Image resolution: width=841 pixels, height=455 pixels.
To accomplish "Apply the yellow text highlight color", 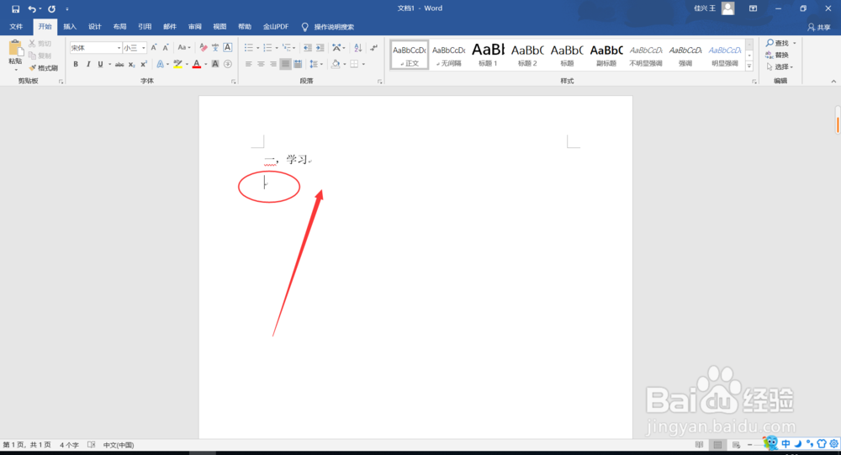I will 177,65.
